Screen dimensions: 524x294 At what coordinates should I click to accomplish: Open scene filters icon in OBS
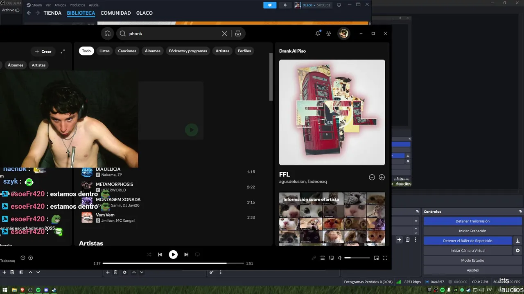(x=21, y=272)
